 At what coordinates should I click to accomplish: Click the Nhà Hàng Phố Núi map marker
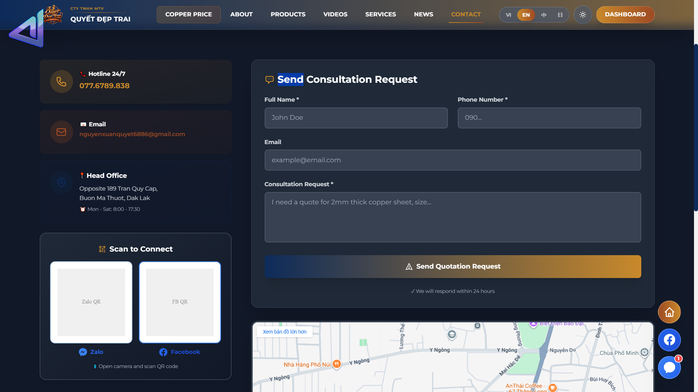pos(337,364)
